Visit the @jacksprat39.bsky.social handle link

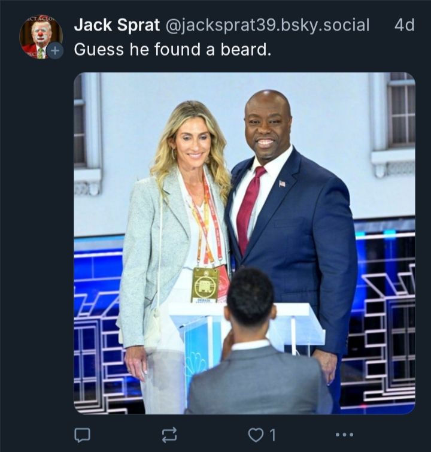(267, 25)
